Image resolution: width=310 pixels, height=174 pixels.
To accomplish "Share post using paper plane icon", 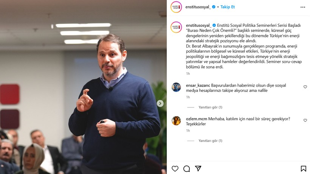I will coord(198,168).
